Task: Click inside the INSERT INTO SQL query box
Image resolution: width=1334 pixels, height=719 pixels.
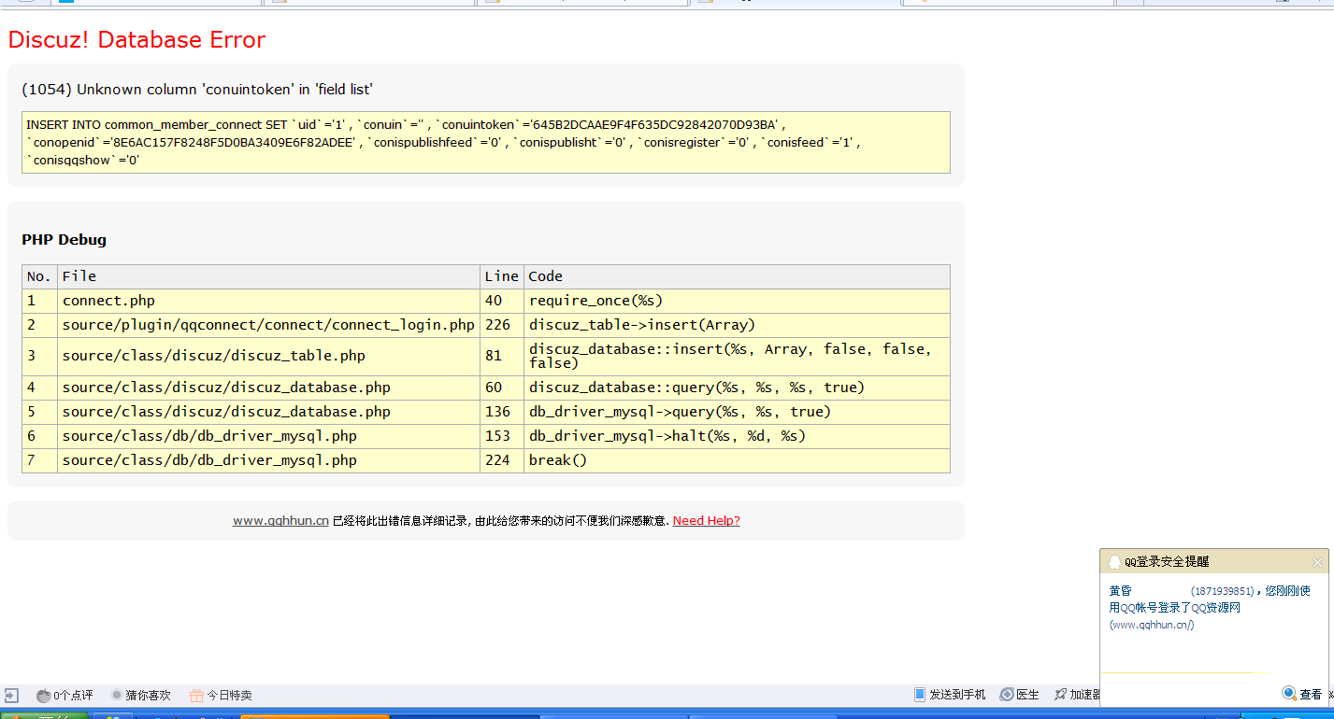Action: [485, 142]
